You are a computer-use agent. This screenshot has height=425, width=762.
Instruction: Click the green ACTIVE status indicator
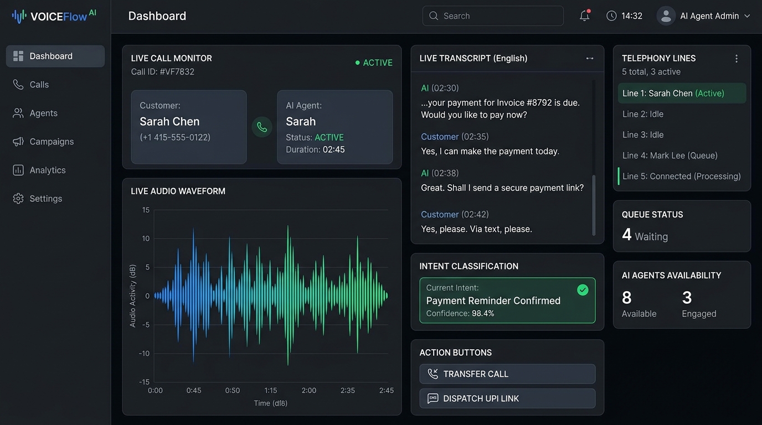[374, 63]
